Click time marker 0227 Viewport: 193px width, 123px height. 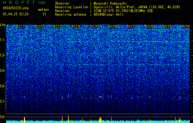click(x=131, y=26)
